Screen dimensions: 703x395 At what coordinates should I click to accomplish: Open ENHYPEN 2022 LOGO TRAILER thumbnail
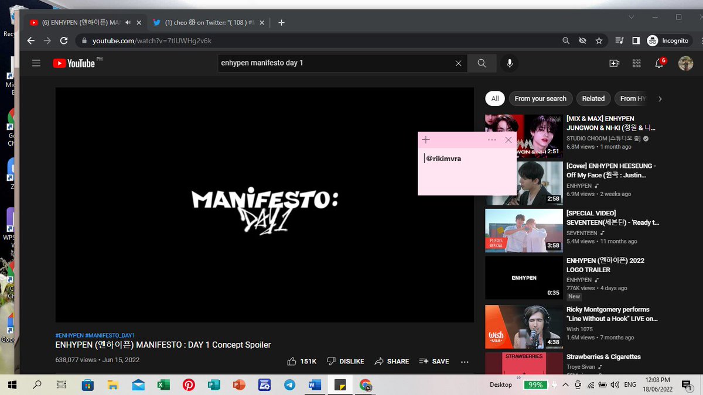pos(524,278)
